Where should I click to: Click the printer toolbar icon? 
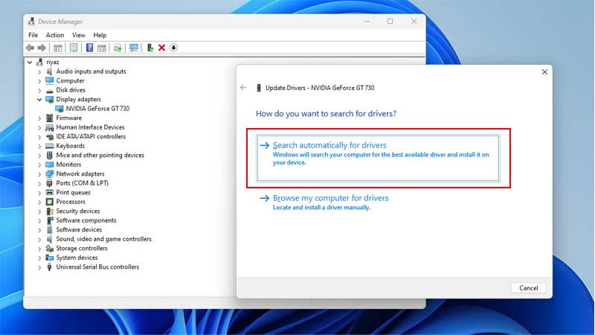[x=118, y=48]
